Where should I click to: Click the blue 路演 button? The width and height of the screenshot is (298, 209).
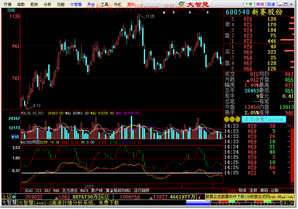271,4
